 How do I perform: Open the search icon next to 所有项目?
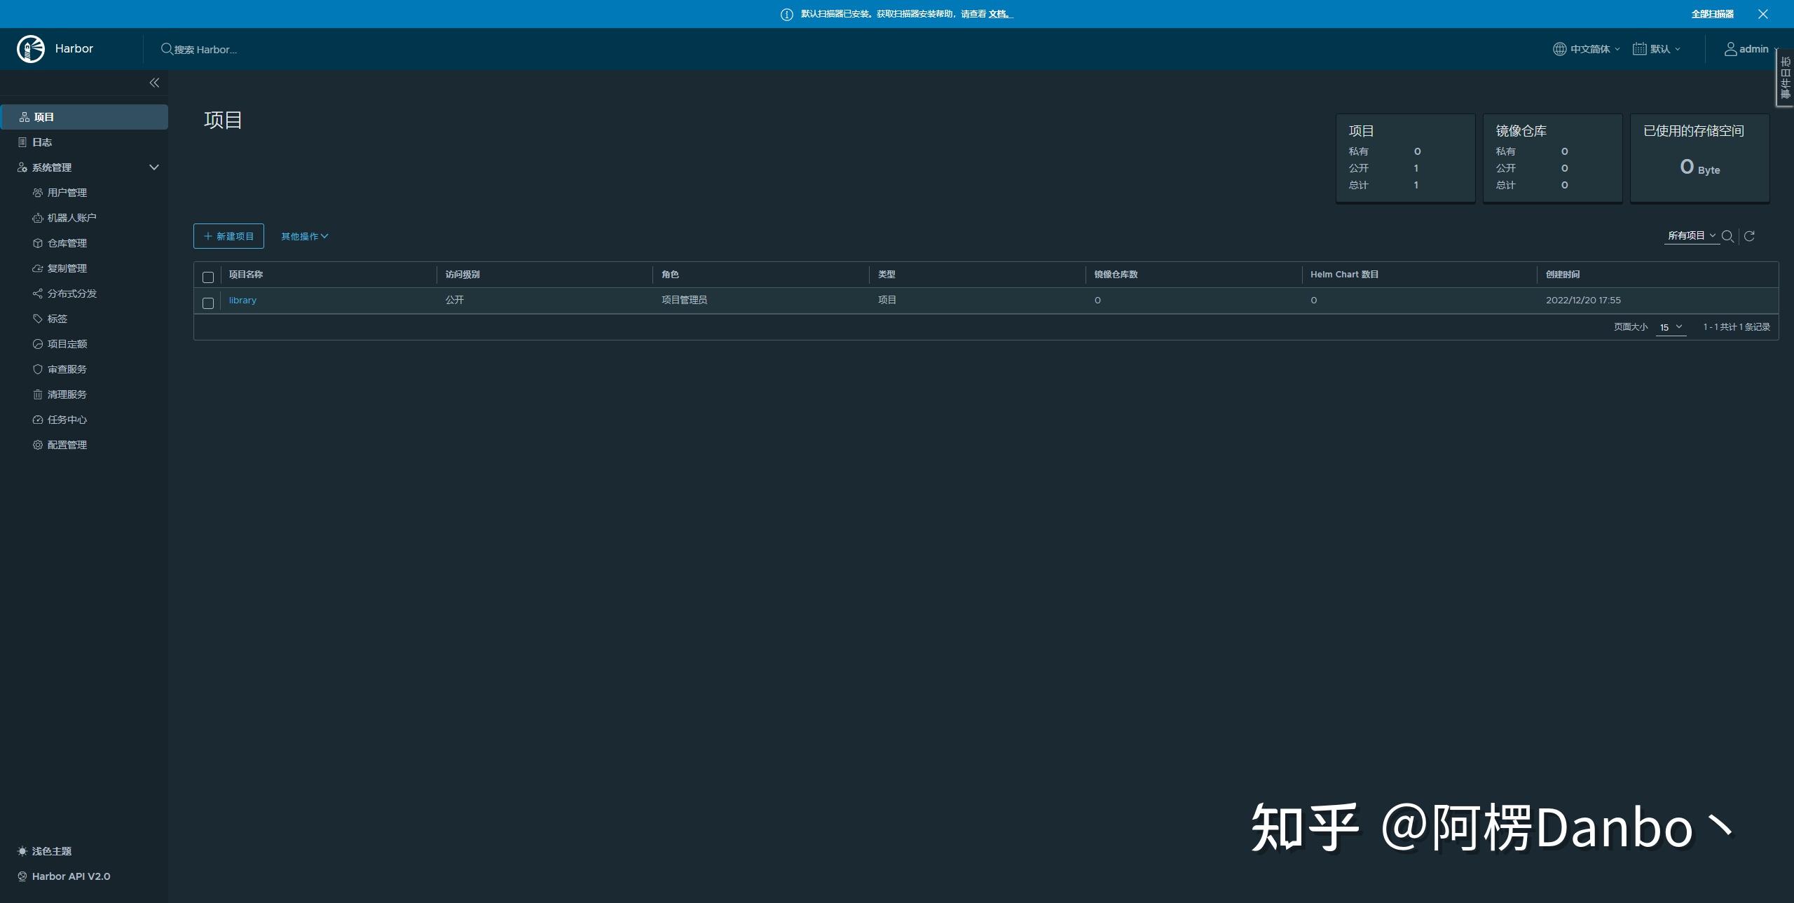[1728, 236]
